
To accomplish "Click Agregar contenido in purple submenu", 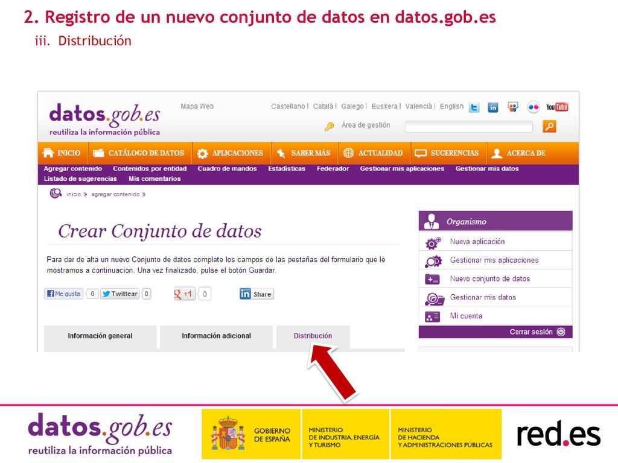I will pyautogui.click(x=73, y=169).
